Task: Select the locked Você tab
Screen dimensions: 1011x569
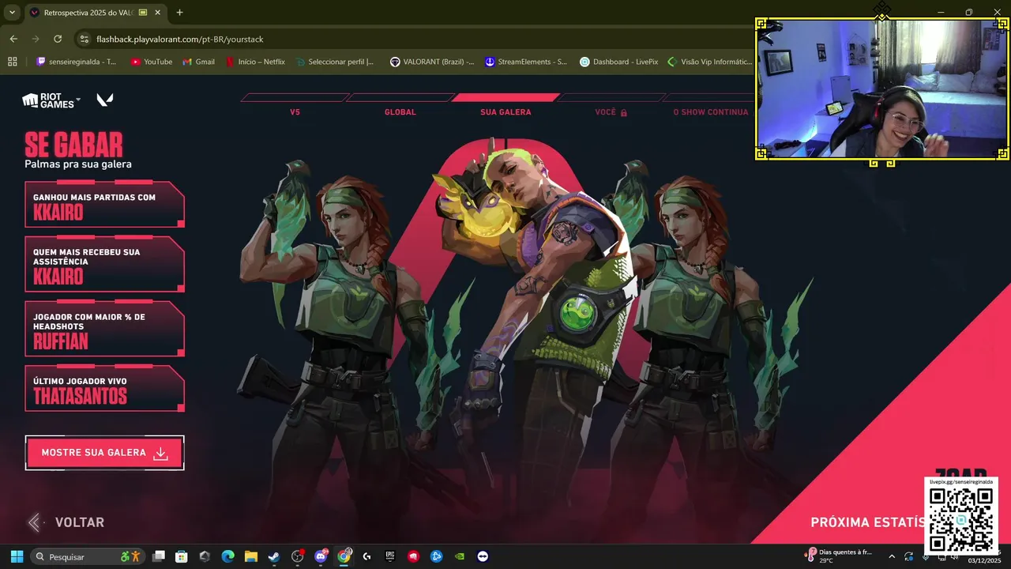Action: 611,112
